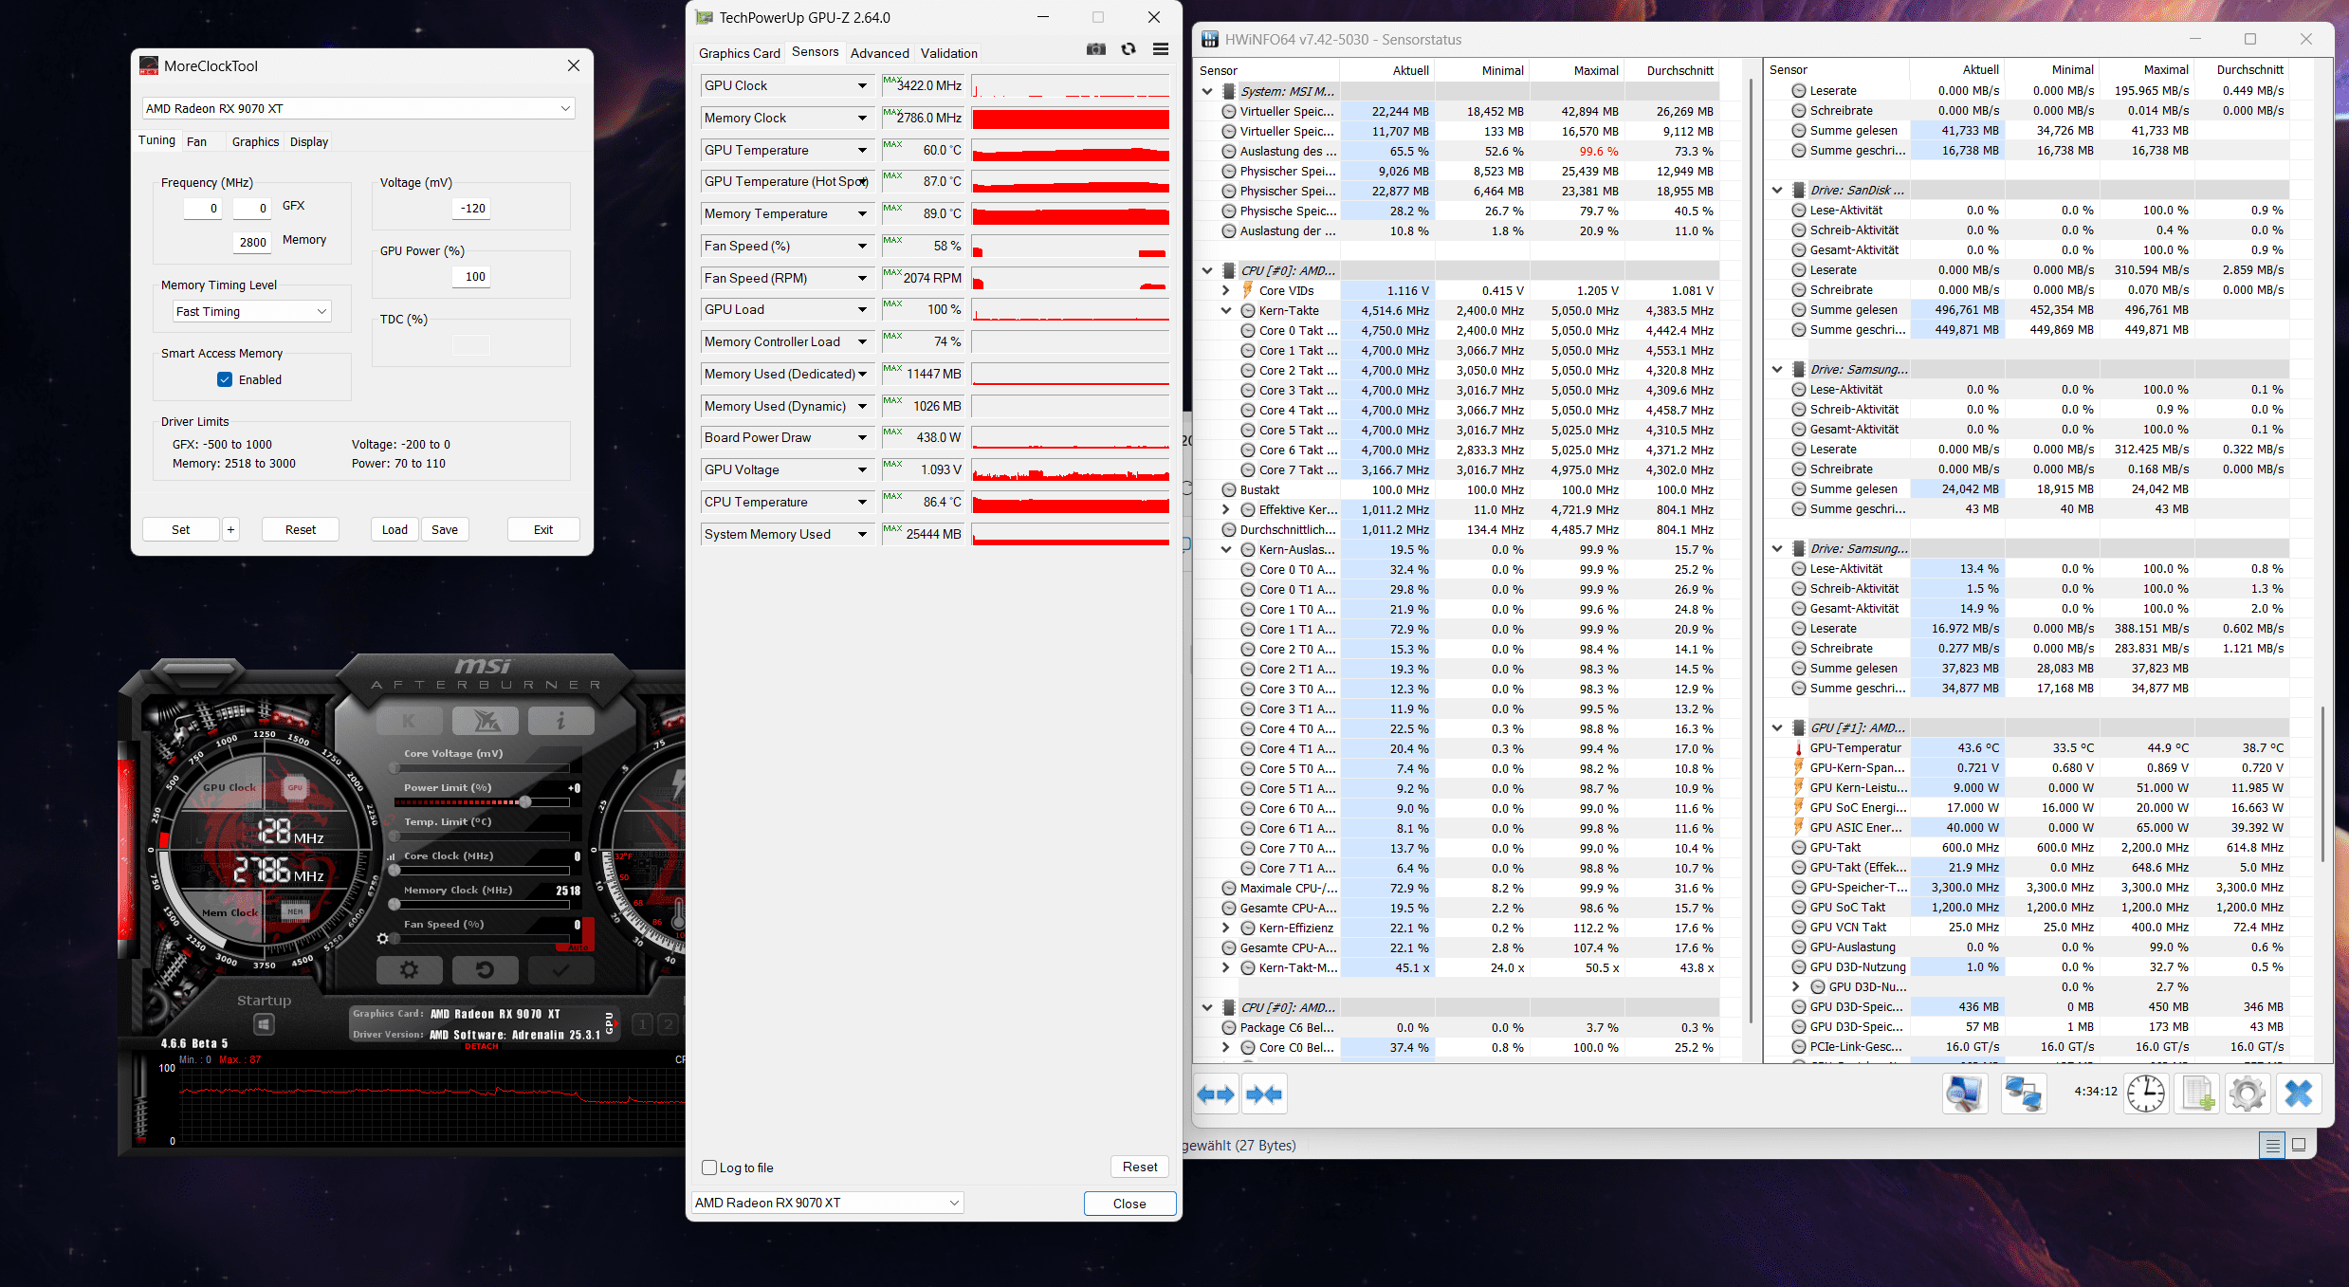
Task: Open GPU-Z hamburger menu icon
Action: click(x=1160, y=49)
